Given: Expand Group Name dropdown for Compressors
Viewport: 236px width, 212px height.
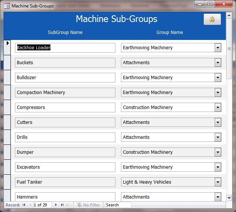Looking at the screenshot, I should point(218,107).
